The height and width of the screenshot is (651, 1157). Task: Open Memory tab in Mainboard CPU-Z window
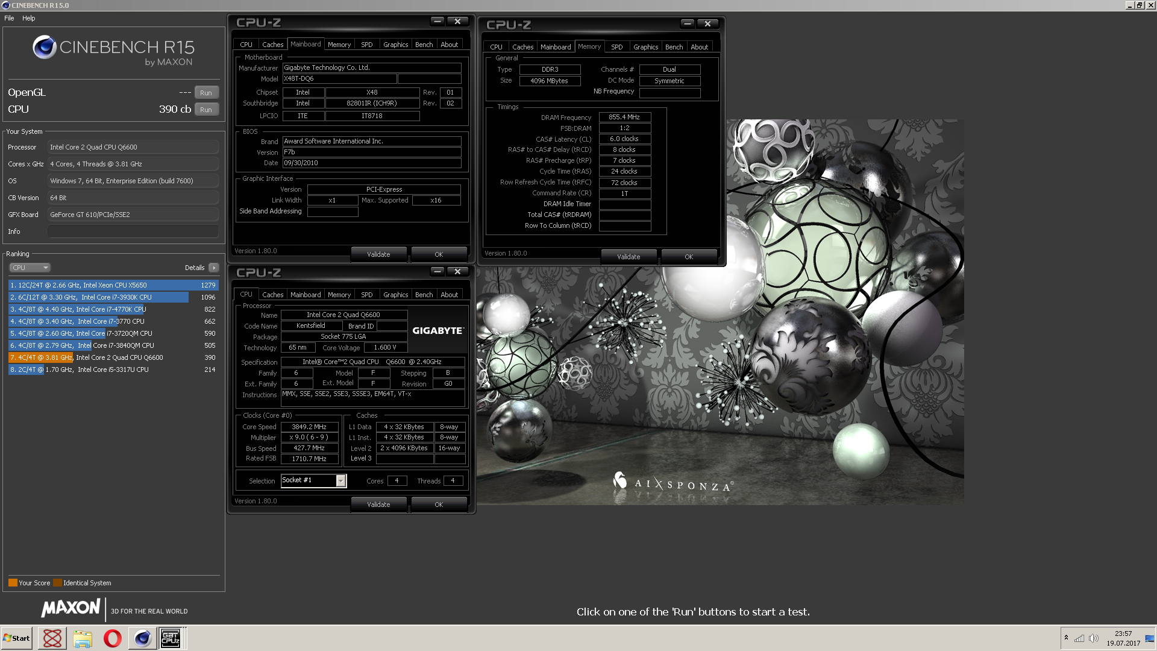339,45
